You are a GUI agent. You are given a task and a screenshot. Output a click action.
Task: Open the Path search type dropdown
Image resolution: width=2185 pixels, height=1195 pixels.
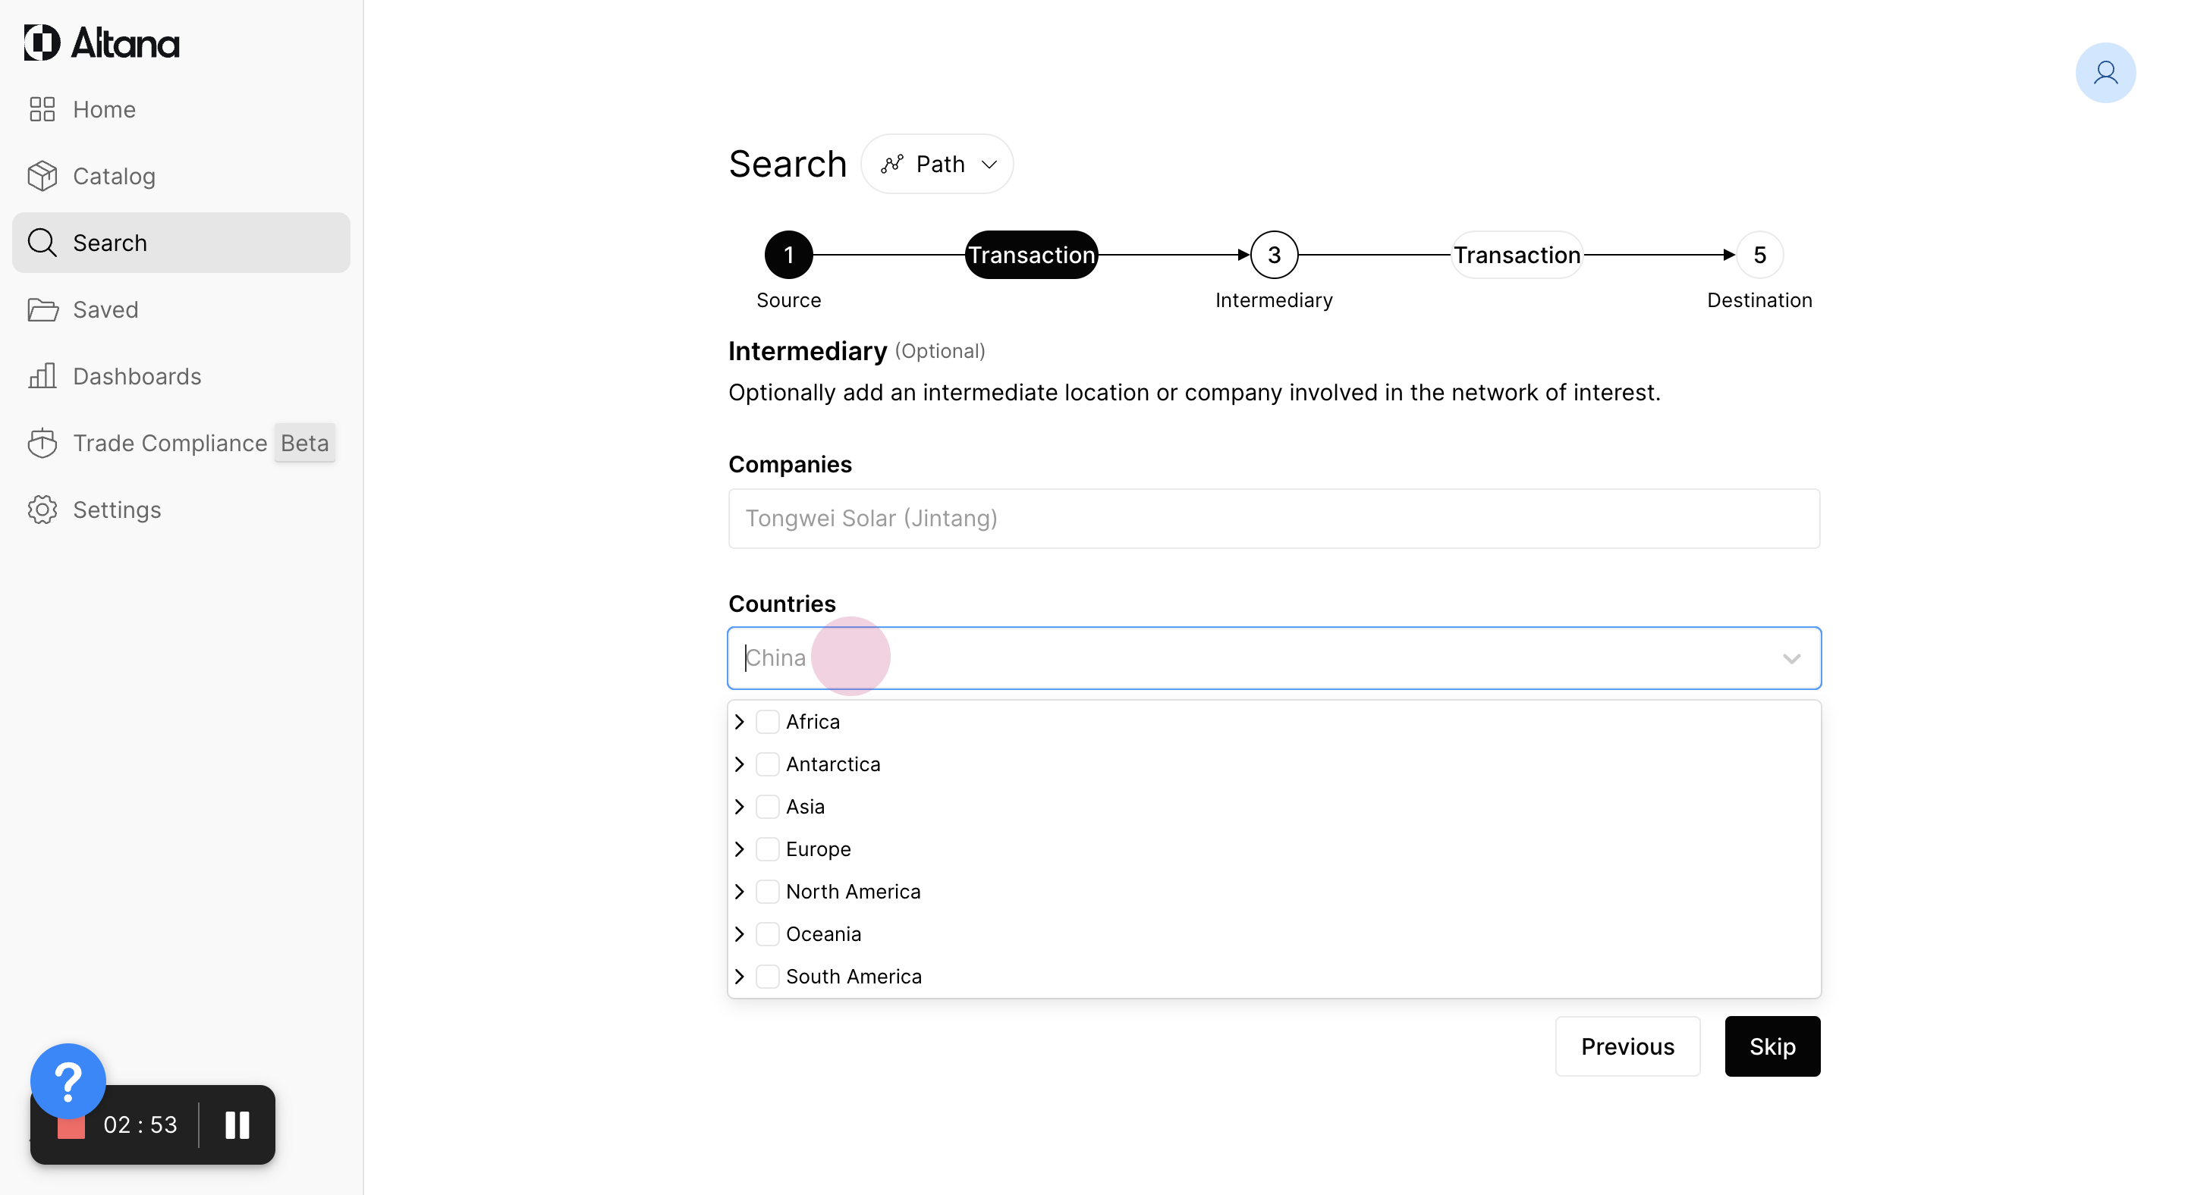point(937,164)
